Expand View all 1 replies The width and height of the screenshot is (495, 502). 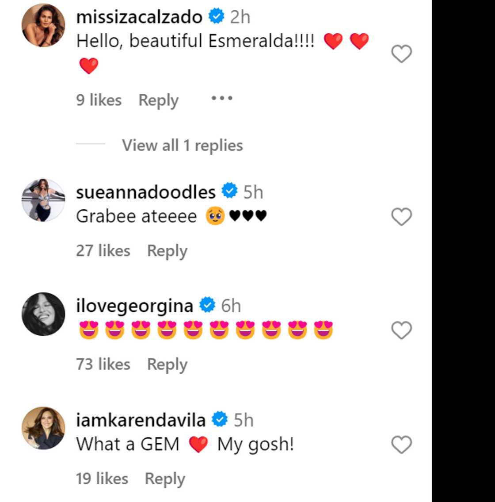click(182, 146)
